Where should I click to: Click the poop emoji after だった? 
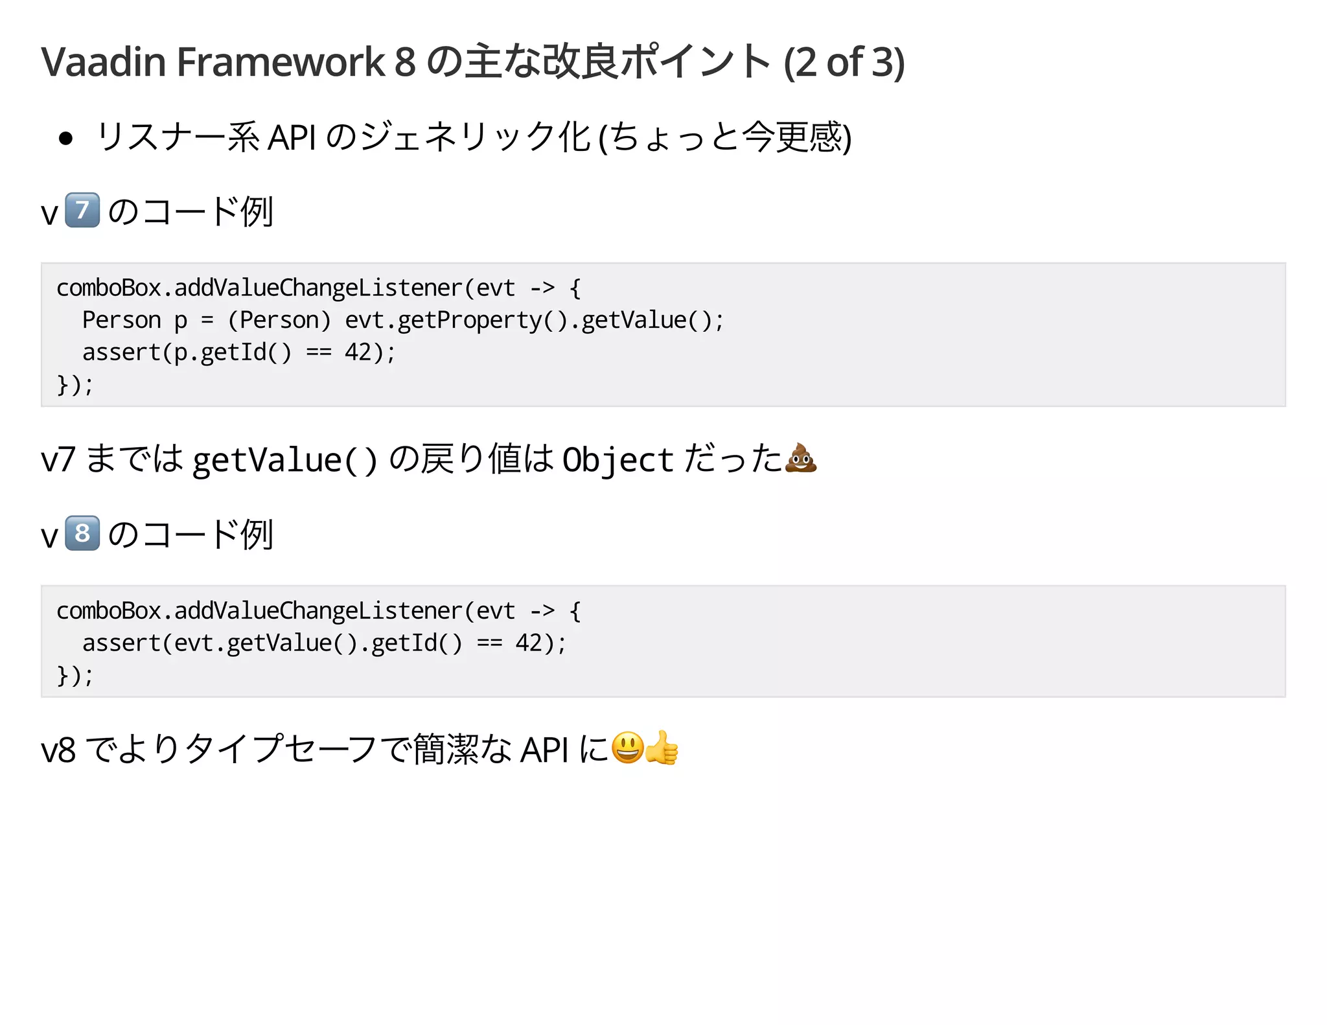point(801,458)
